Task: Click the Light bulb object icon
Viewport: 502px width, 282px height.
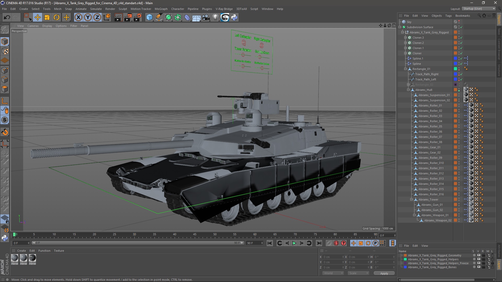Action: [215, 17]
